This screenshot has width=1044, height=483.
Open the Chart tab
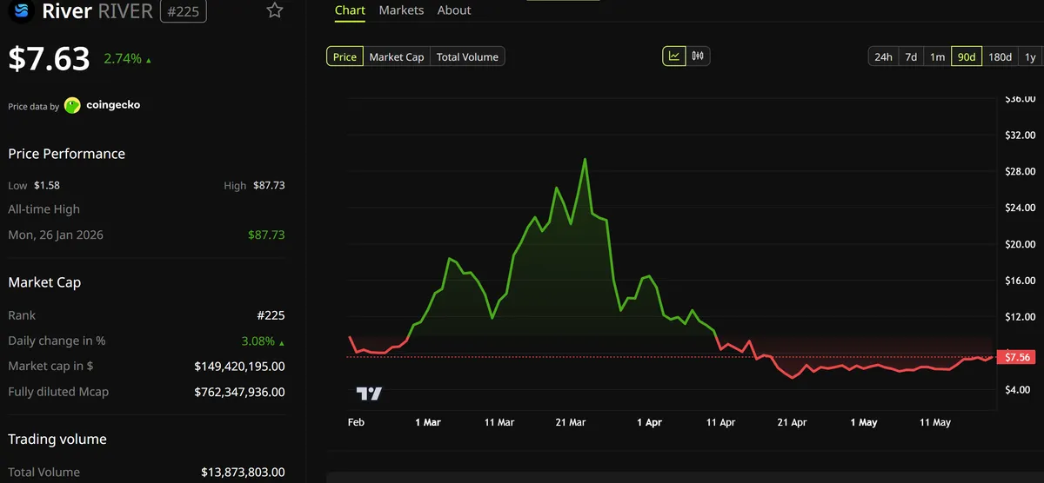coord(350,10)
